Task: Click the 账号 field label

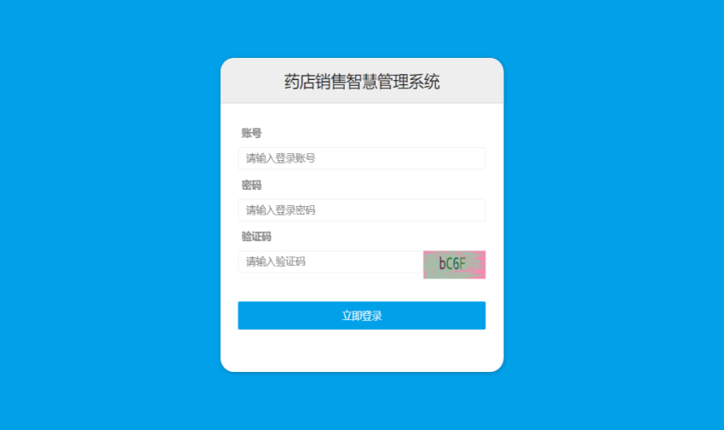Action: point(251,134)
